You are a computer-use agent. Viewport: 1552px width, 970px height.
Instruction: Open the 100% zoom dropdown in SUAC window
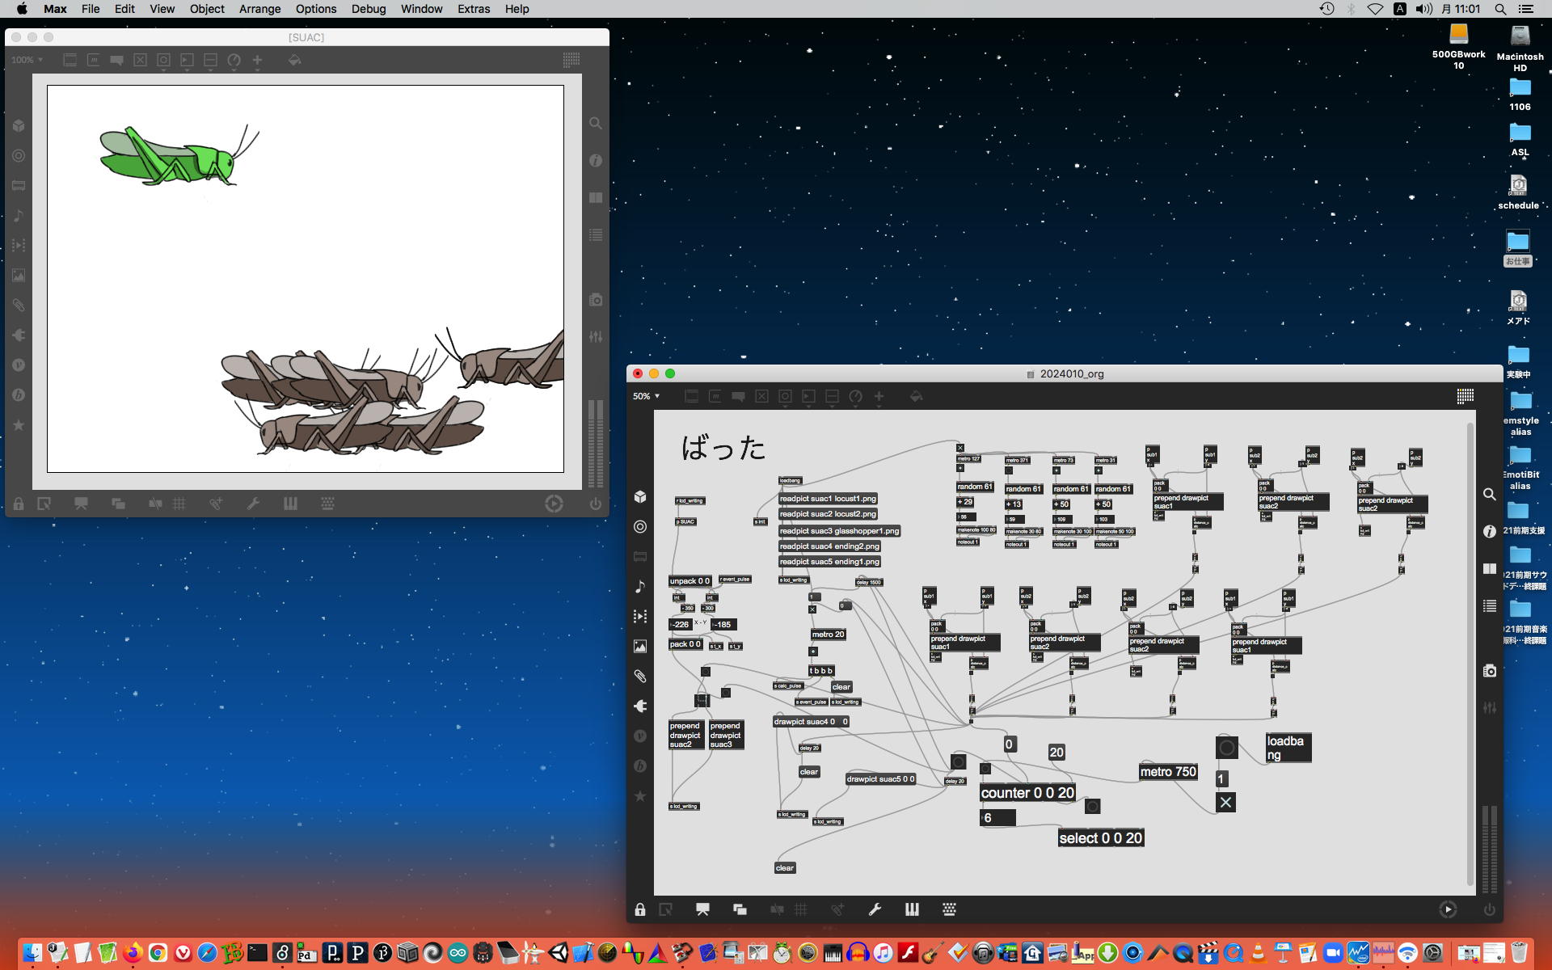point(27,60)
